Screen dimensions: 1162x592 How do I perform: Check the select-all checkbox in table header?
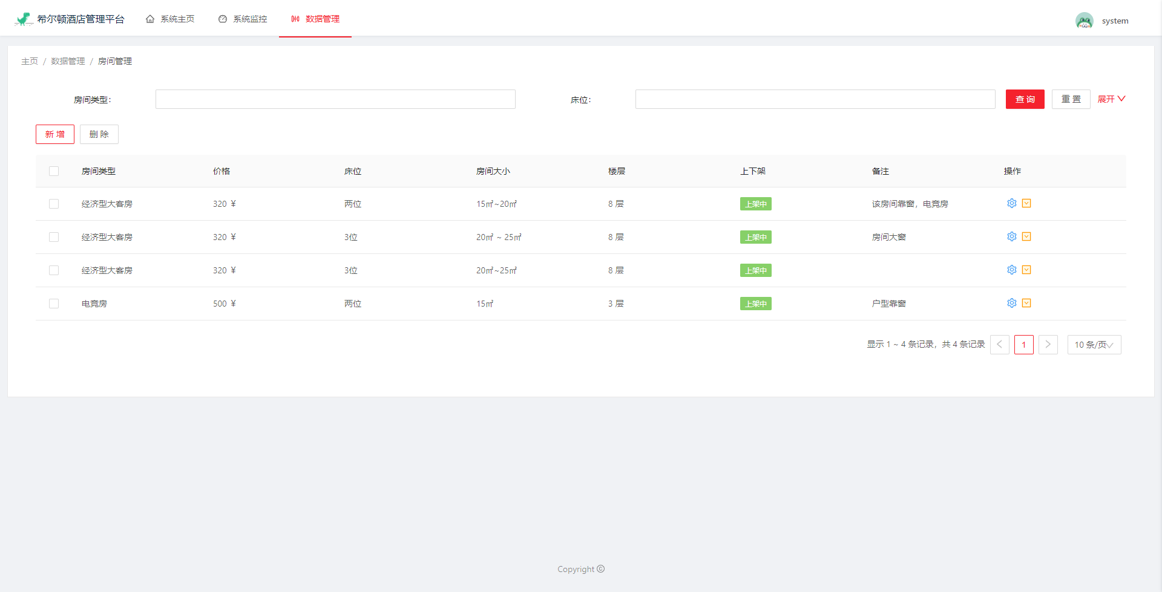[x=54, y=171]
